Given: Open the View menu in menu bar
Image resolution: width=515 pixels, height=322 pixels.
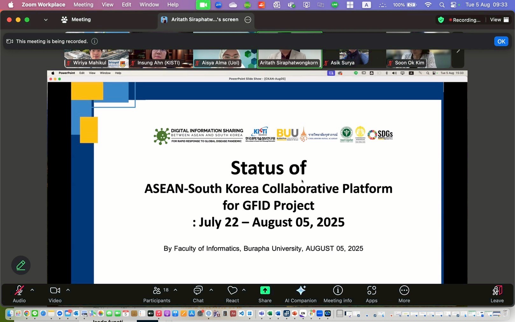Looking at the screenshot, I should pos(108,5).
